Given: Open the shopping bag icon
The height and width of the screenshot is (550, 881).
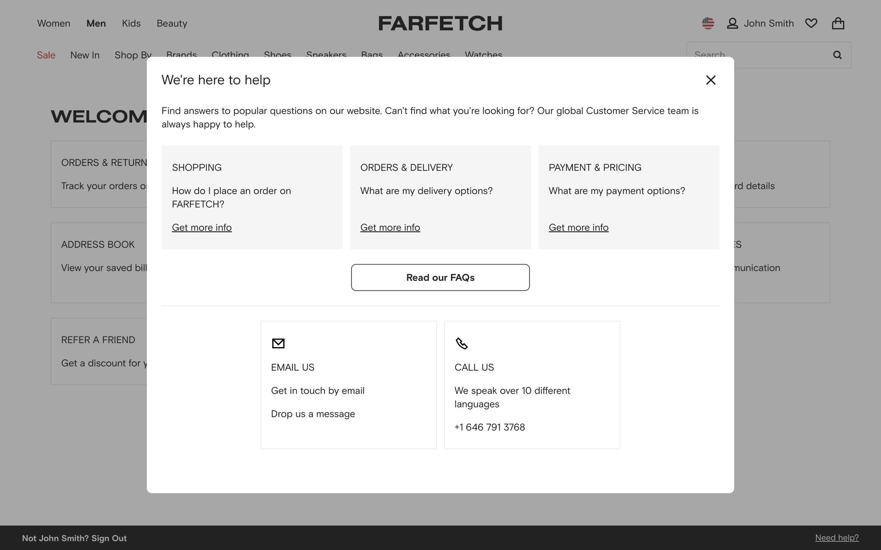Looking at the screenshot, I should (x=838, y=23).
